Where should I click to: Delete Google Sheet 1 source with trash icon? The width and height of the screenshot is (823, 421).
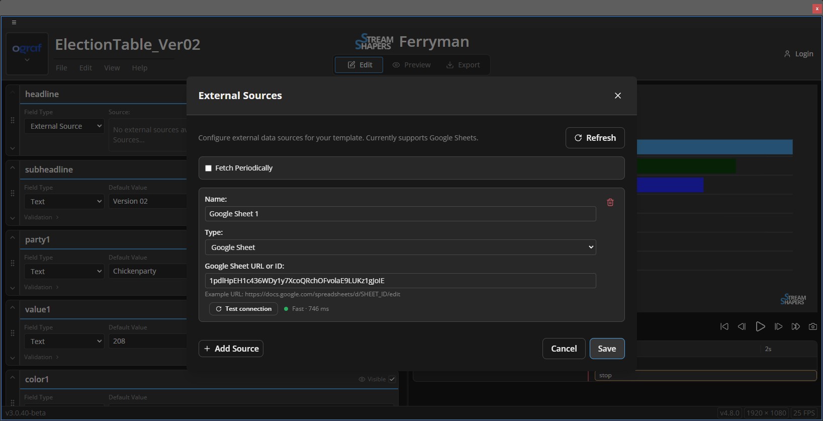[x=610, y=202]
